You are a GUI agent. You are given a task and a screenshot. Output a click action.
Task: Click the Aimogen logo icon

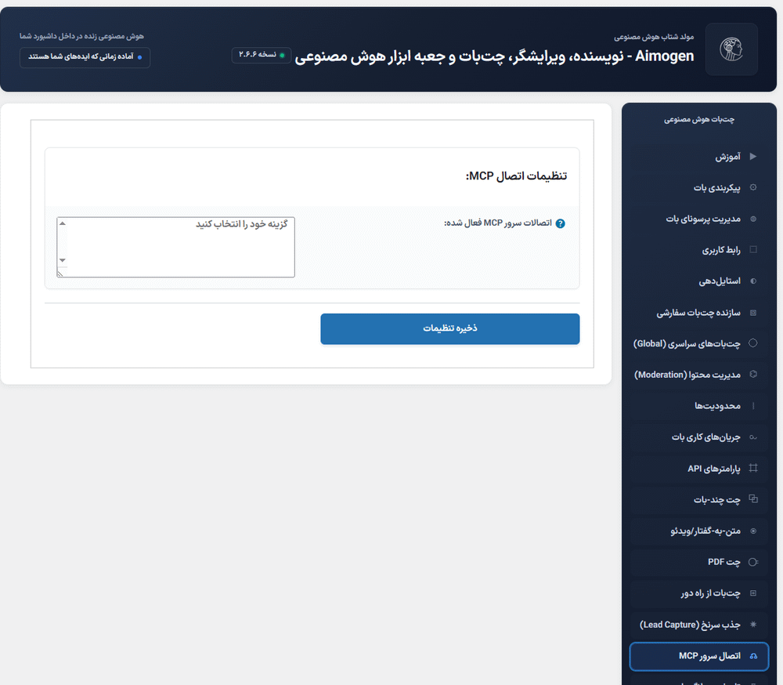[731, 49]
